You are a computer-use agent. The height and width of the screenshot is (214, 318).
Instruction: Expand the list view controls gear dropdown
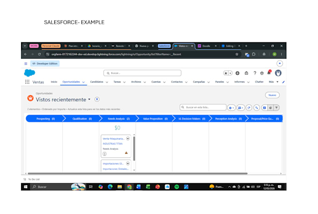[x=231, y=108]
